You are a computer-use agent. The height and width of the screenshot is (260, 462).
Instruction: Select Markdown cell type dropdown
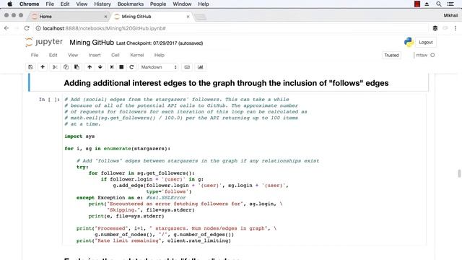(x=159, y=67)
